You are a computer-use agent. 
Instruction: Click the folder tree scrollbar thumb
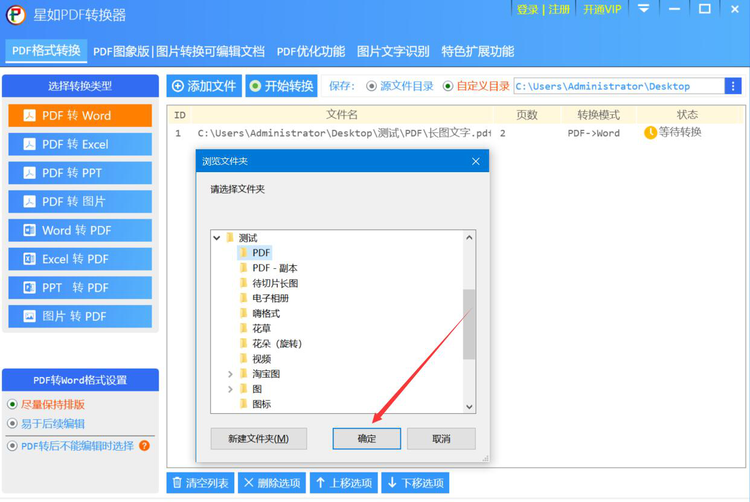469,324
